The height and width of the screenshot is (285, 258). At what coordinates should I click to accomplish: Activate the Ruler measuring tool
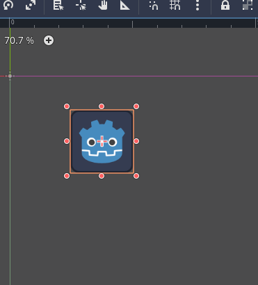(x=124, y=5)
